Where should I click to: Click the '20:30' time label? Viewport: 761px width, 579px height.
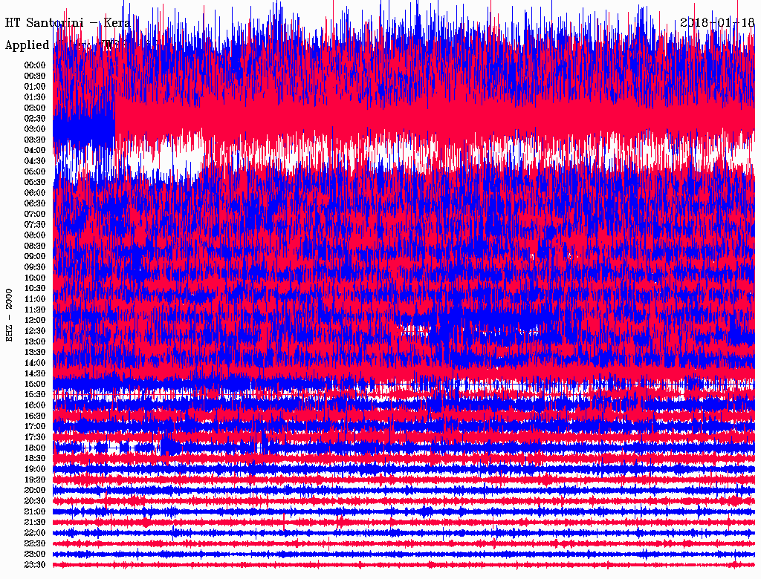tap(35, 501)
